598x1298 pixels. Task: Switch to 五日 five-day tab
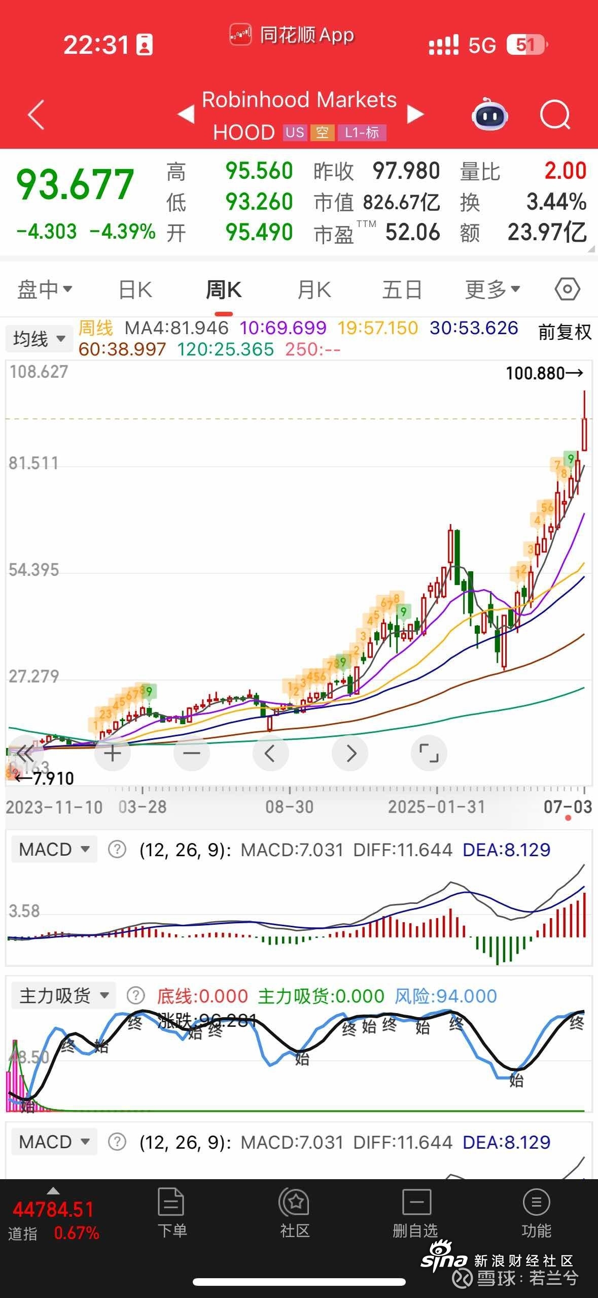coord(402,289)
